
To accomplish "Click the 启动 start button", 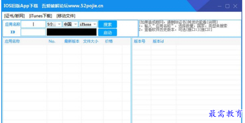I will pos(108,33).
